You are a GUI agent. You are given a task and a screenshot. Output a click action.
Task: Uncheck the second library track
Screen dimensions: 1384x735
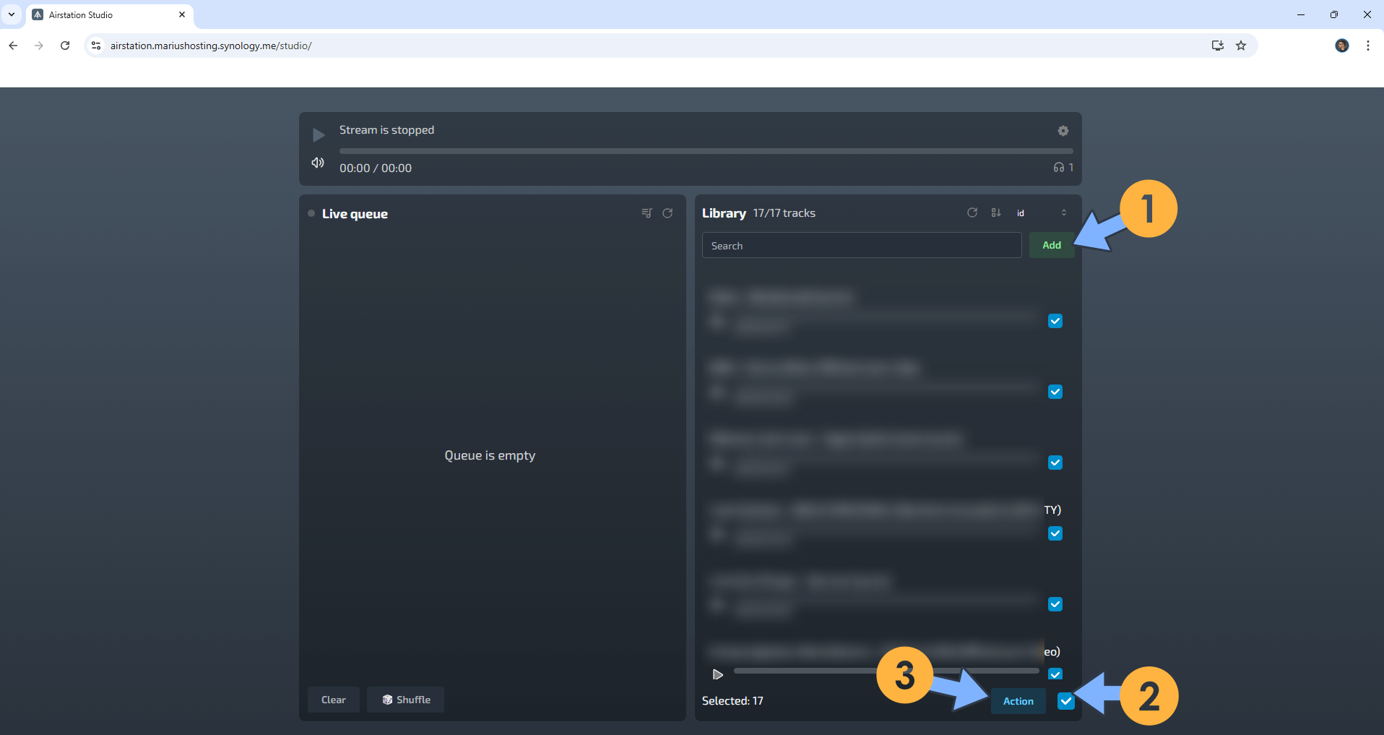(1055, 391)
